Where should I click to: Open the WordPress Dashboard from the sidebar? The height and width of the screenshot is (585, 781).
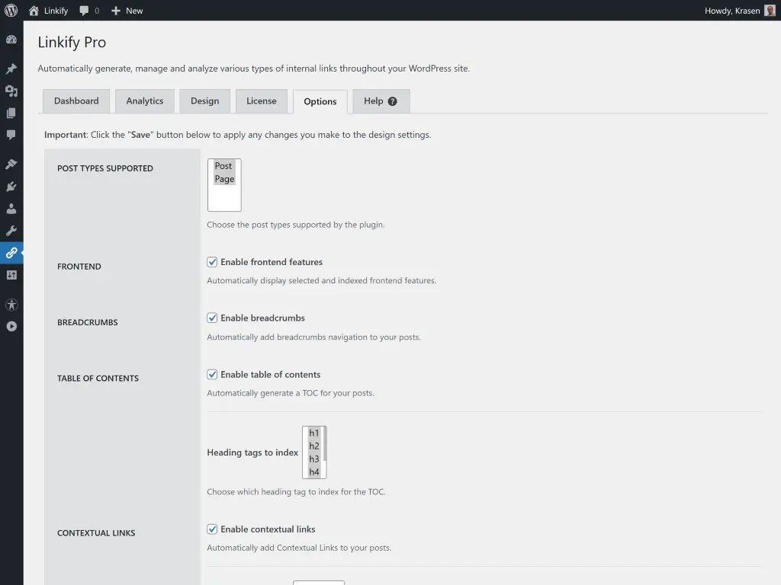[11, 40]
